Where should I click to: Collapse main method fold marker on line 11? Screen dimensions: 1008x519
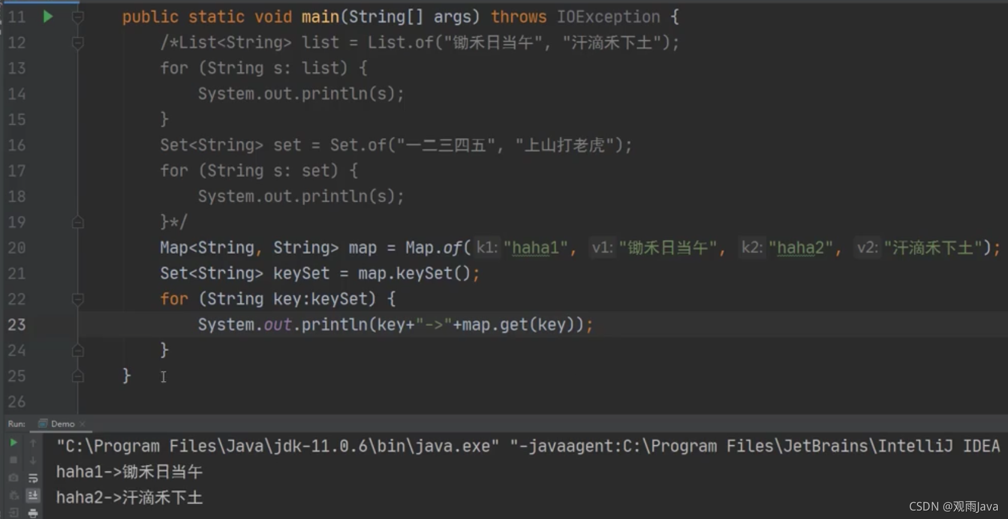pyautogui.click(x=78, y=17)
